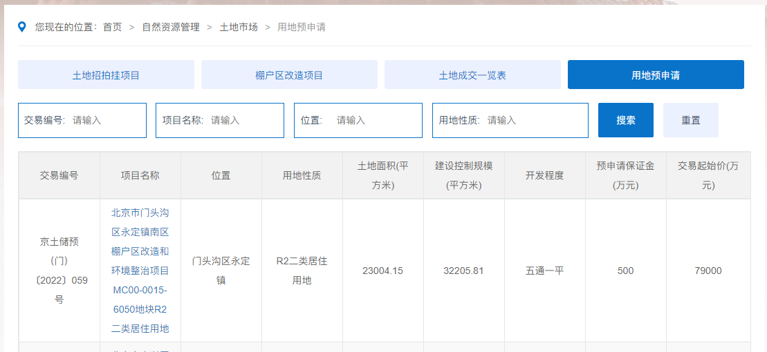Image resolution: width=767 pixels, height=352 pixels.
Task: Open 土地市场 breadcrumb link
Action: [x=239, y=27]
